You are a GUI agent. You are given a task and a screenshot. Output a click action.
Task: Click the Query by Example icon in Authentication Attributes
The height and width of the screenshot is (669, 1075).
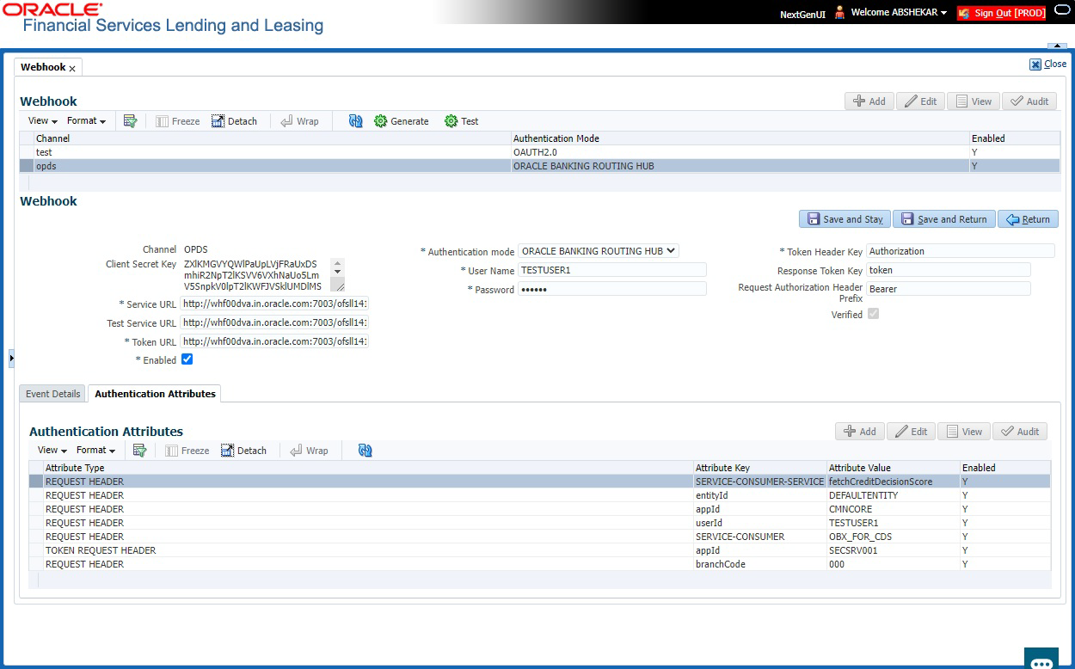point(139,450)
